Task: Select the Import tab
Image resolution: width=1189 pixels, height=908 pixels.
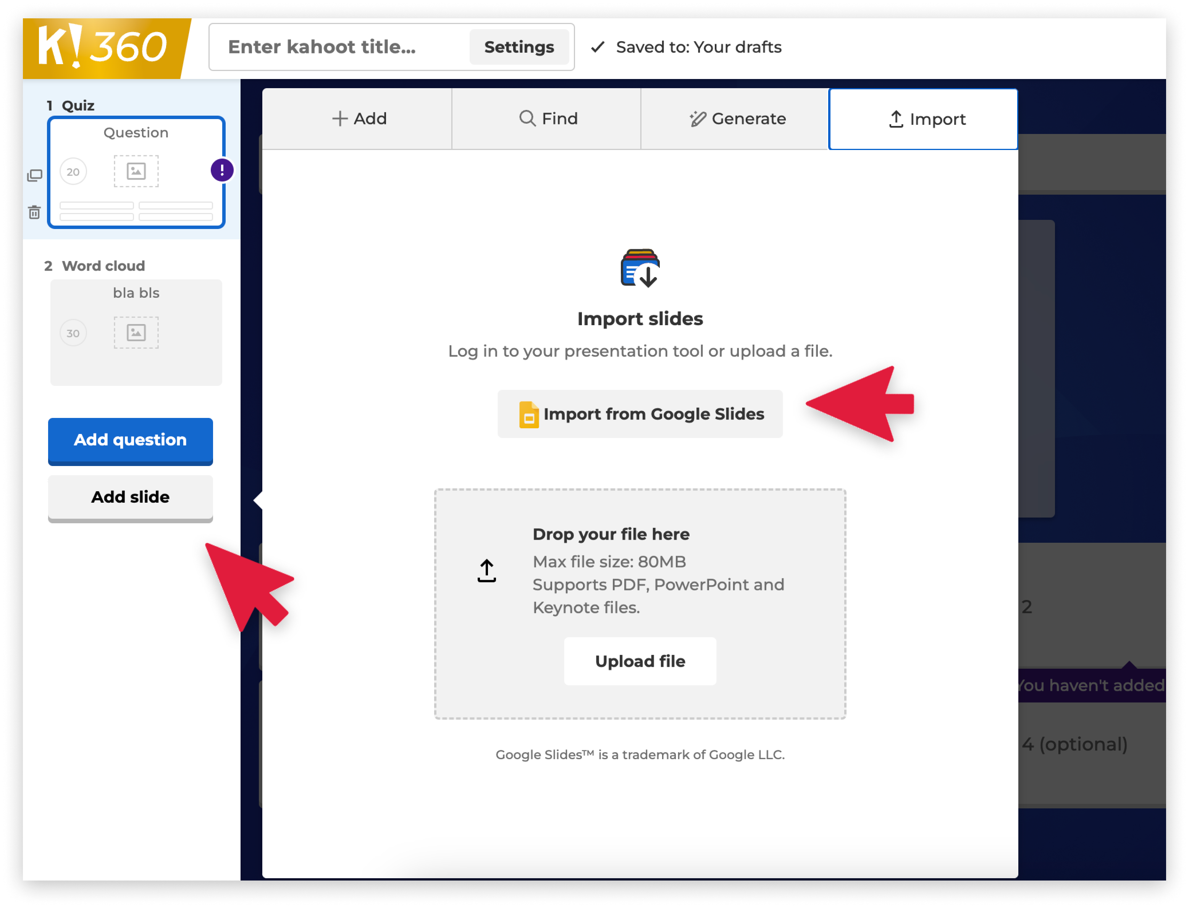Action: pyautogui.click(x=923, y=119)
